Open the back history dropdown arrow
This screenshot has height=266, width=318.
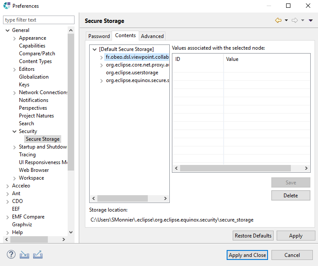286,21
